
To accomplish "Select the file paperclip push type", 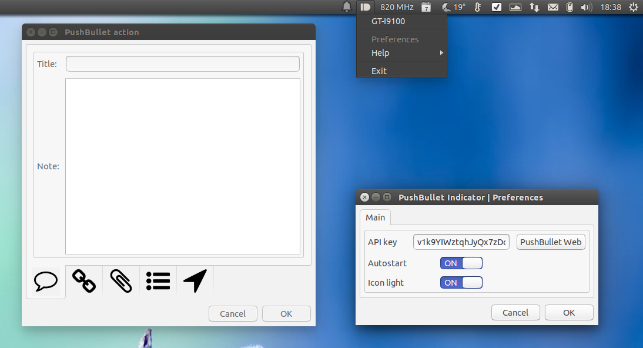I will 121,281.
